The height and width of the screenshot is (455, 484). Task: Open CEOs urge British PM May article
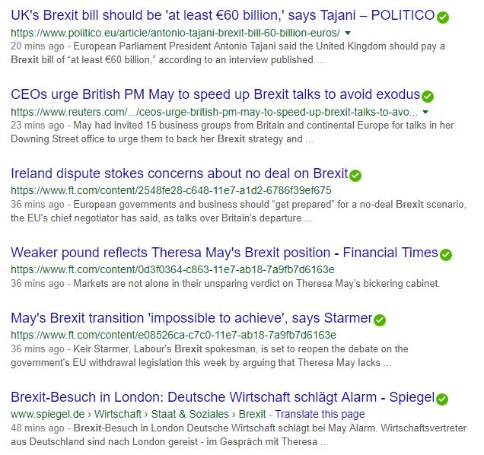click(x=215, y=94)
